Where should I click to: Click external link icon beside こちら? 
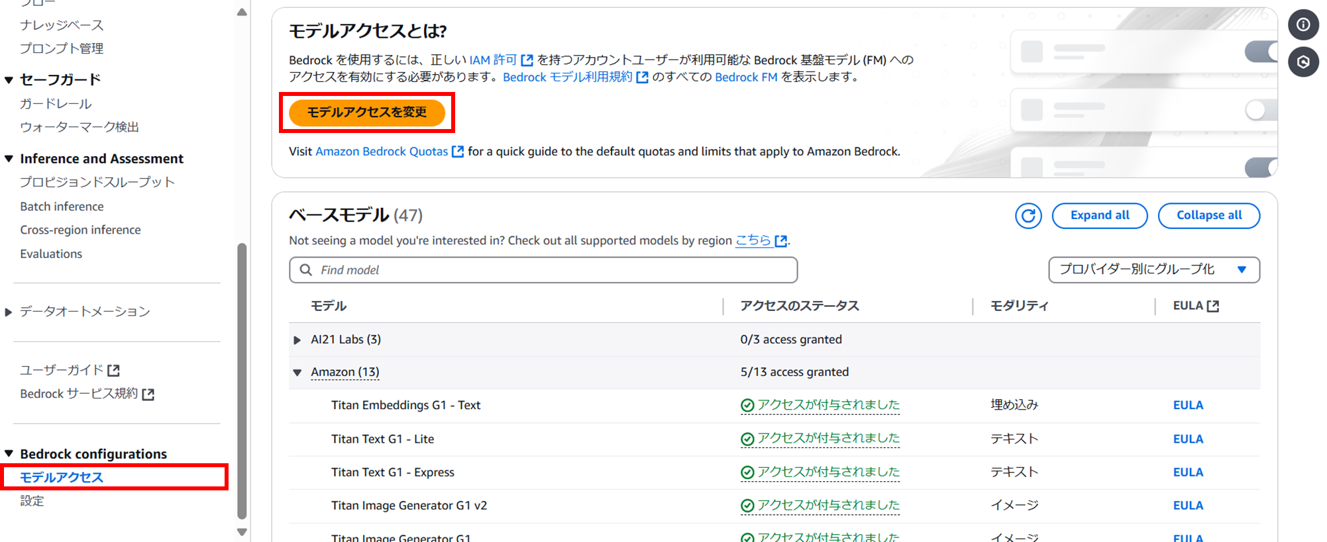click(781, 241)
